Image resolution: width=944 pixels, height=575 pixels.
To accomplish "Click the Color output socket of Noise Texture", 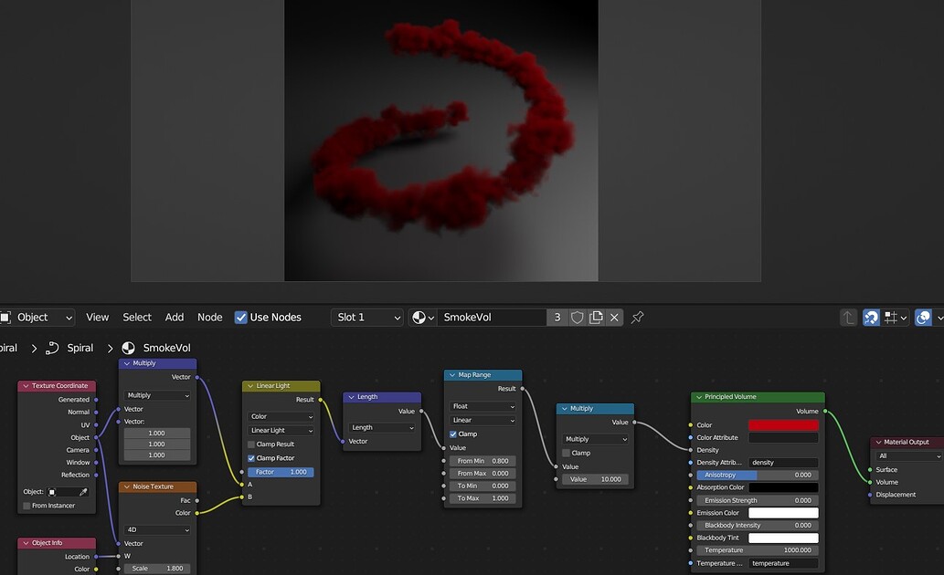I will 196,513.
